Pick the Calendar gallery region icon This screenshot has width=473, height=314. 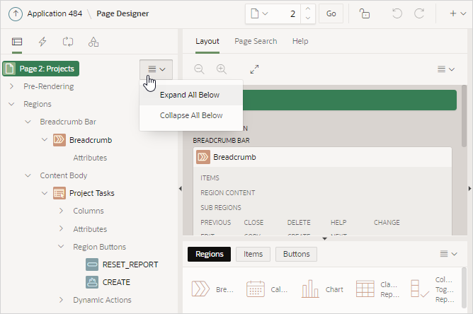coord(256,289)
